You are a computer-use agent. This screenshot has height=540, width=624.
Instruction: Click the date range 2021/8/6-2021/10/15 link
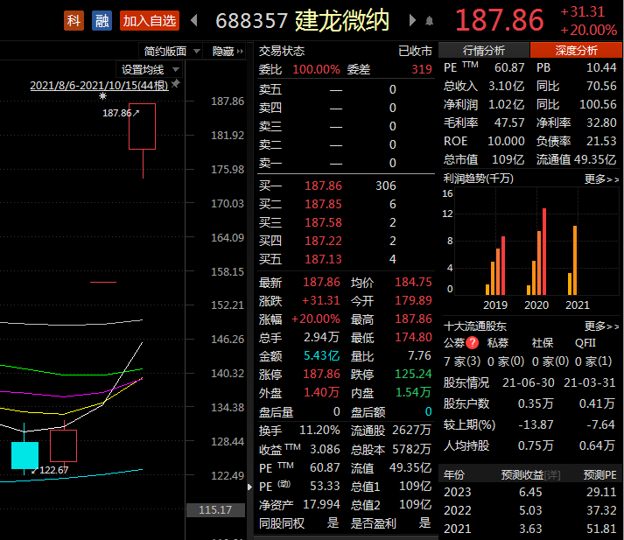[x=99, y=85]
